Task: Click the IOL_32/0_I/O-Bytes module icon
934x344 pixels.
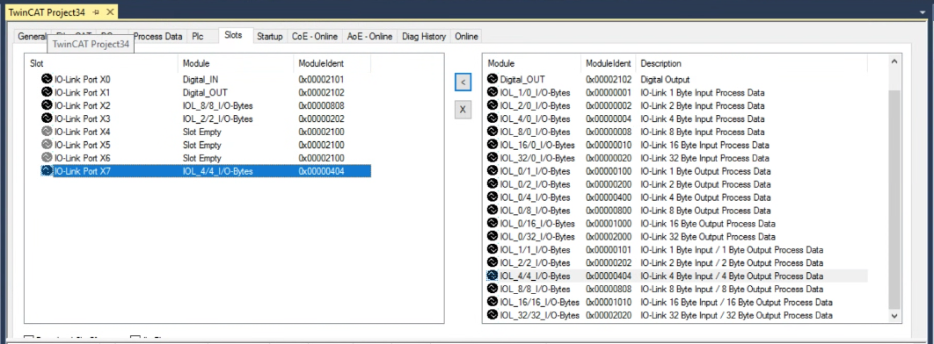Action: tap(492, 157)
